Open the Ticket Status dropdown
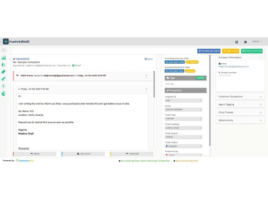The height and width of the screenshot is (201, 268). [x=183, y=146]
